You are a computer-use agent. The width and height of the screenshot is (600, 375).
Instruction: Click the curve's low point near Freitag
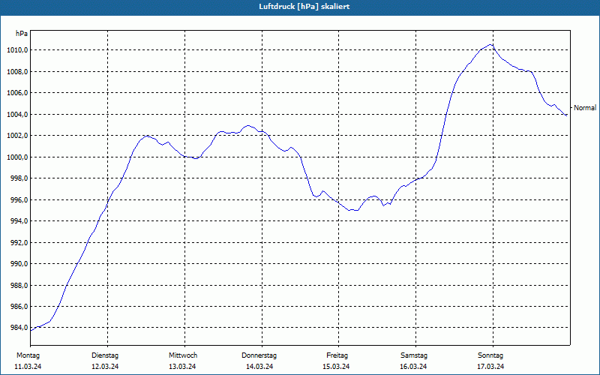352,210
